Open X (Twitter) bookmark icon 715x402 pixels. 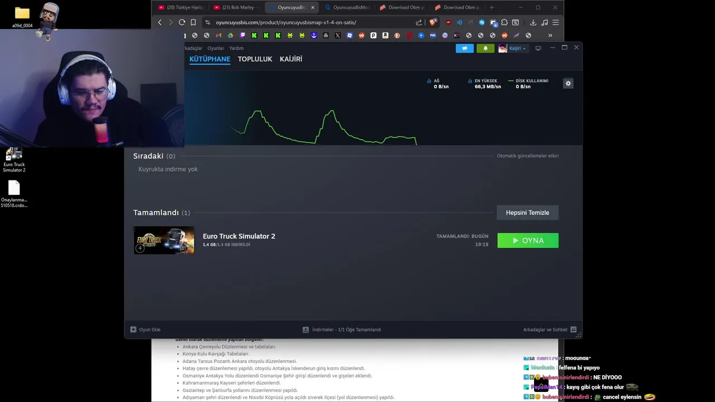[337, 35]
